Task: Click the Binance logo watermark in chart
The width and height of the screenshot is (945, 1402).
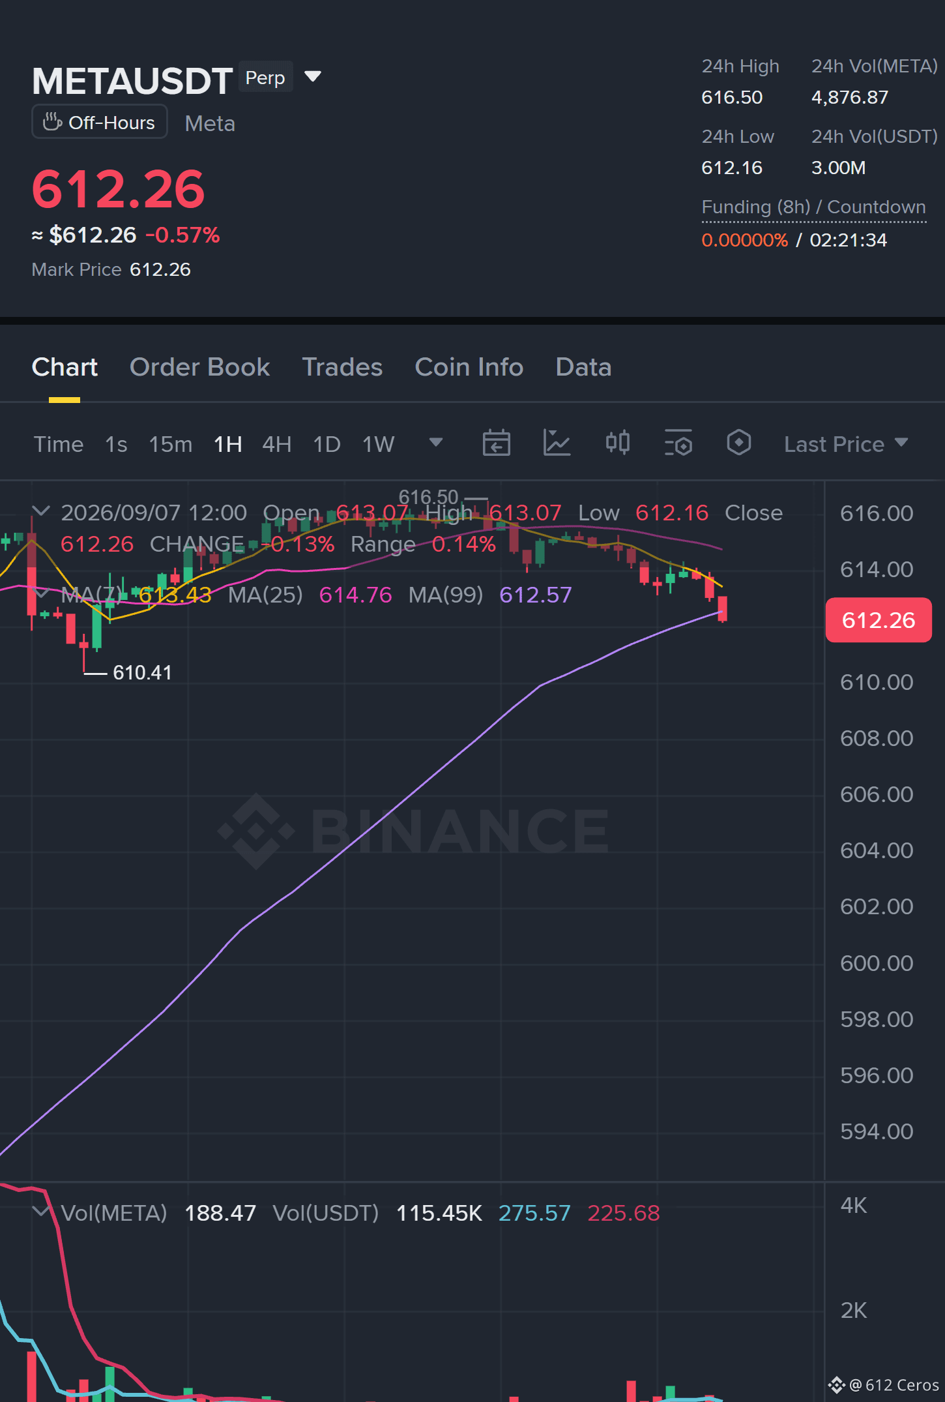Action: tap(413, 831)
